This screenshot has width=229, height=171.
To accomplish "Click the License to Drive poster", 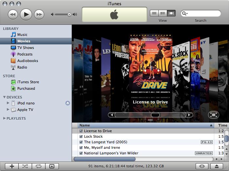I will [150, 63].
